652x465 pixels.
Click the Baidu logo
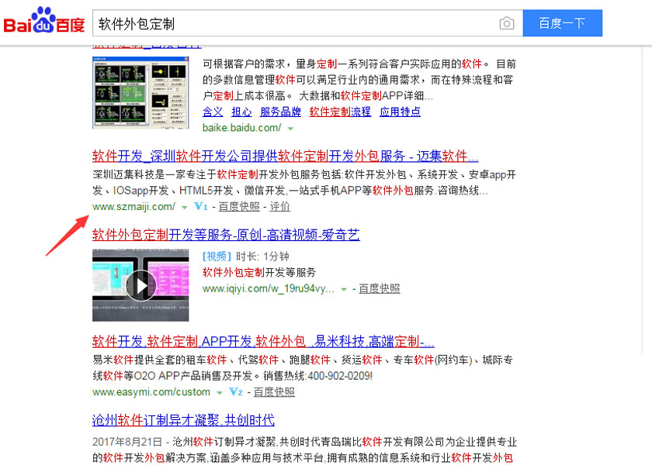pos(44,21)
